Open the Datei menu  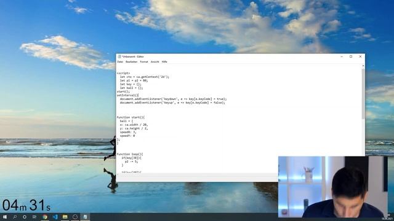[x=120, y=61]
